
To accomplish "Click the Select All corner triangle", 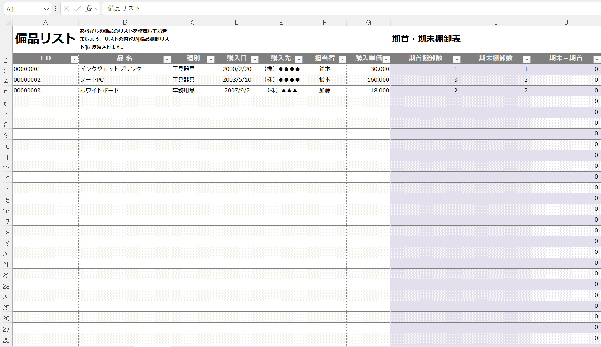I will (x=8, y=23).
